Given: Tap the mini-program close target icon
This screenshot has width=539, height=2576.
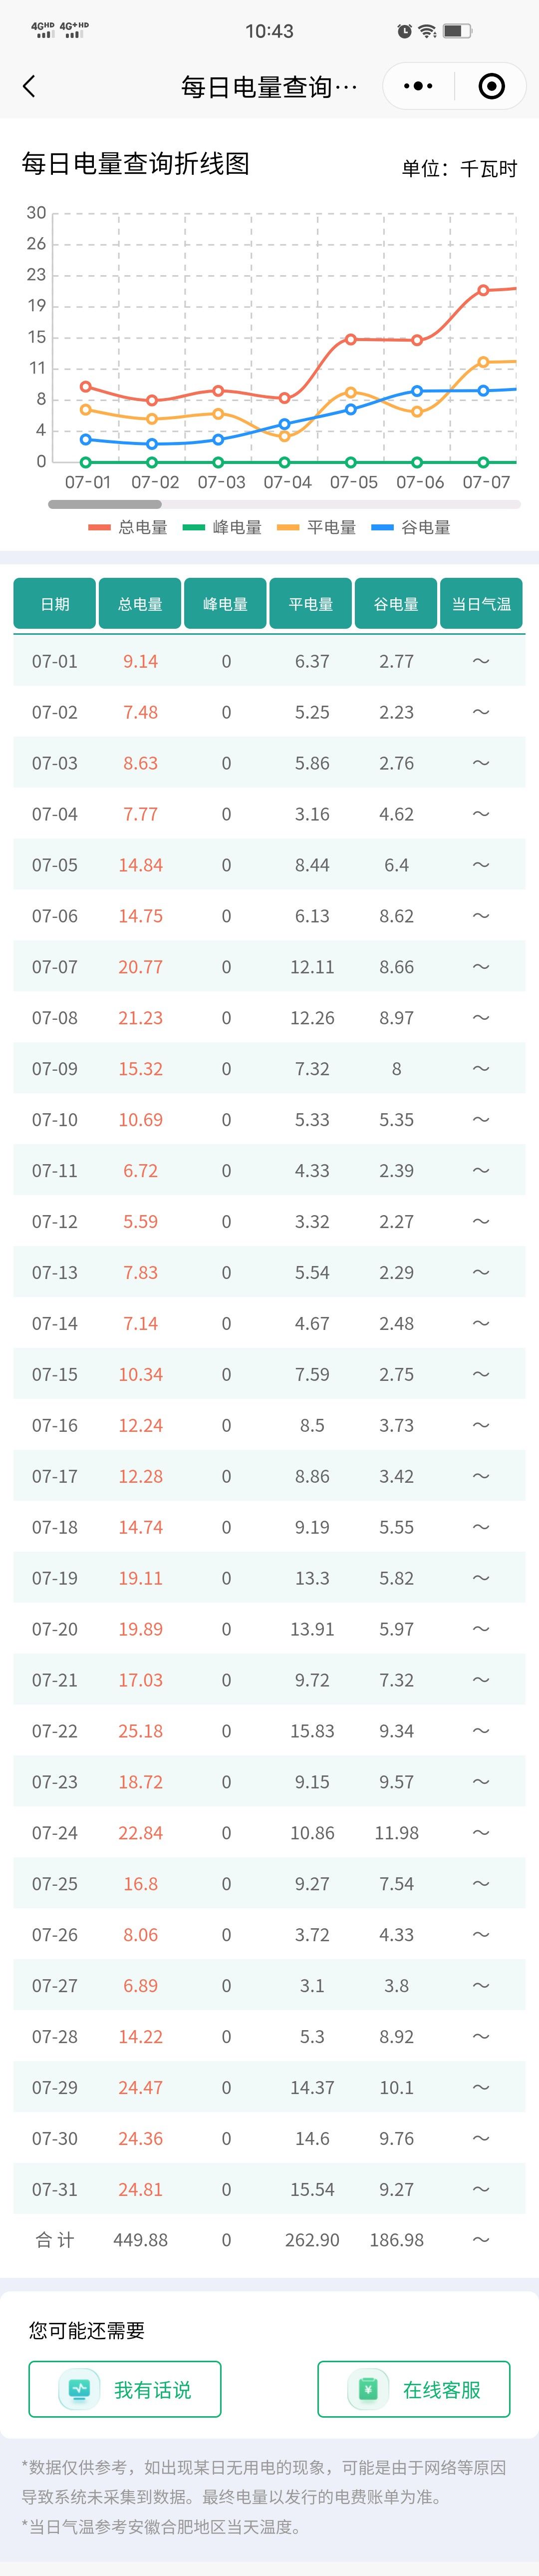Looking at the screenshot, I should click(x=491, y=87).
